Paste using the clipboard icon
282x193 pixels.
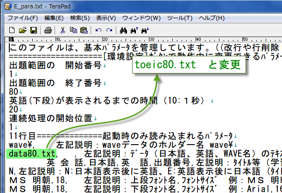point(84,31)
